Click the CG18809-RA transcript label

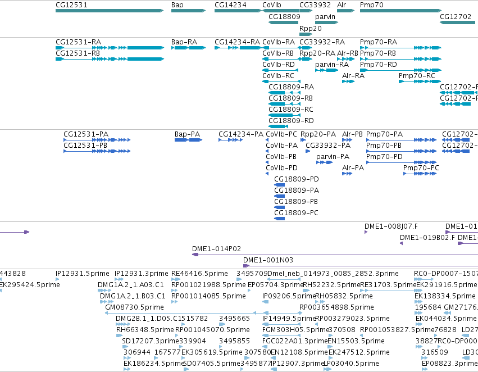[291, 87]
